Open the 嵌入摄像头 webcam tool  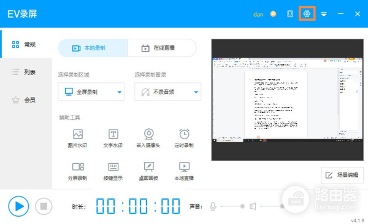[x=148, y=139]
